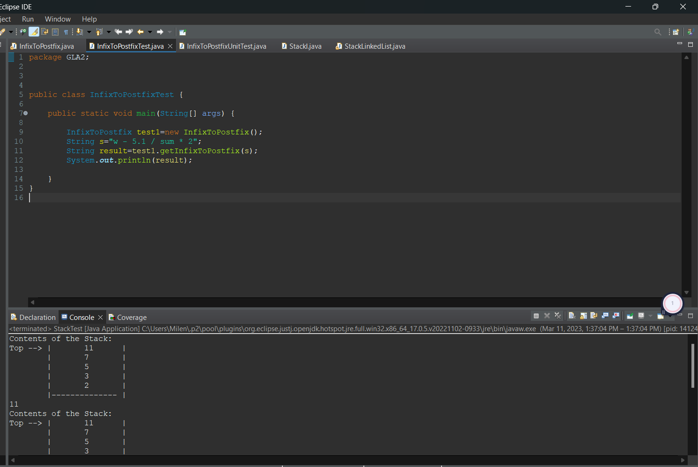The height and width of the screenshot is (467, 698).
Task: Click the Console vertical scrollbar thumb
Action: click(692, 366)
